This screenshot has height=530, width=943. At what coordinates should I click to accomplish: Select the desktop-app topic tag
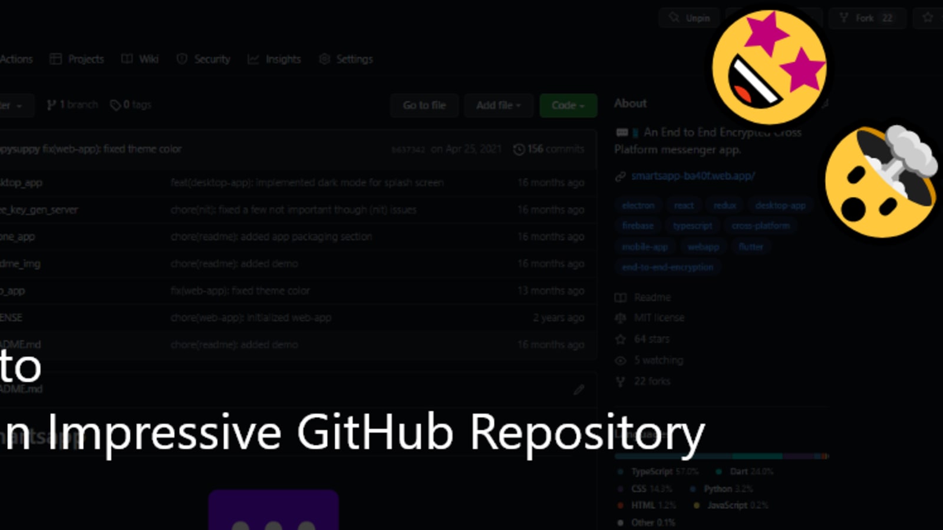(780, 206)
